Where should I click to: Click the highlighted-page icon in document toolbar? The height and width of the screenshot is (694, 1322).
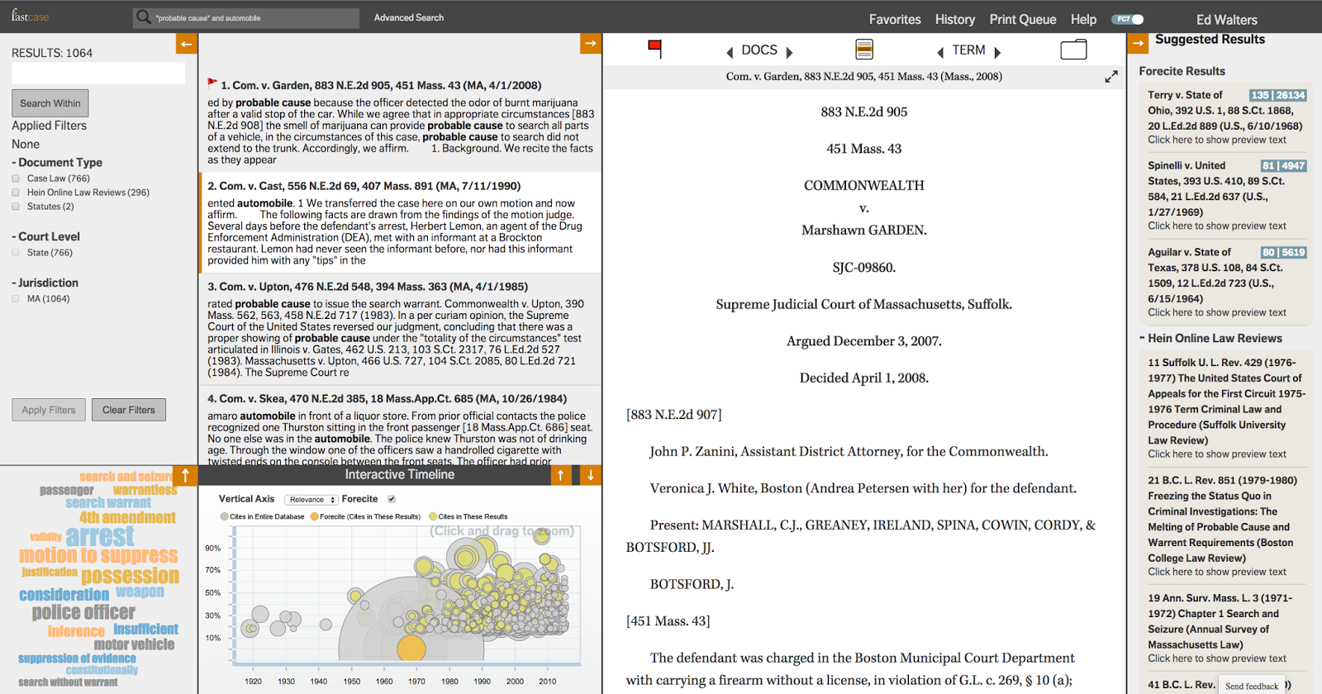[864, 50]
